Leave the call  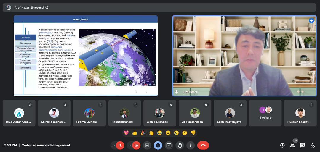(203, 145)
